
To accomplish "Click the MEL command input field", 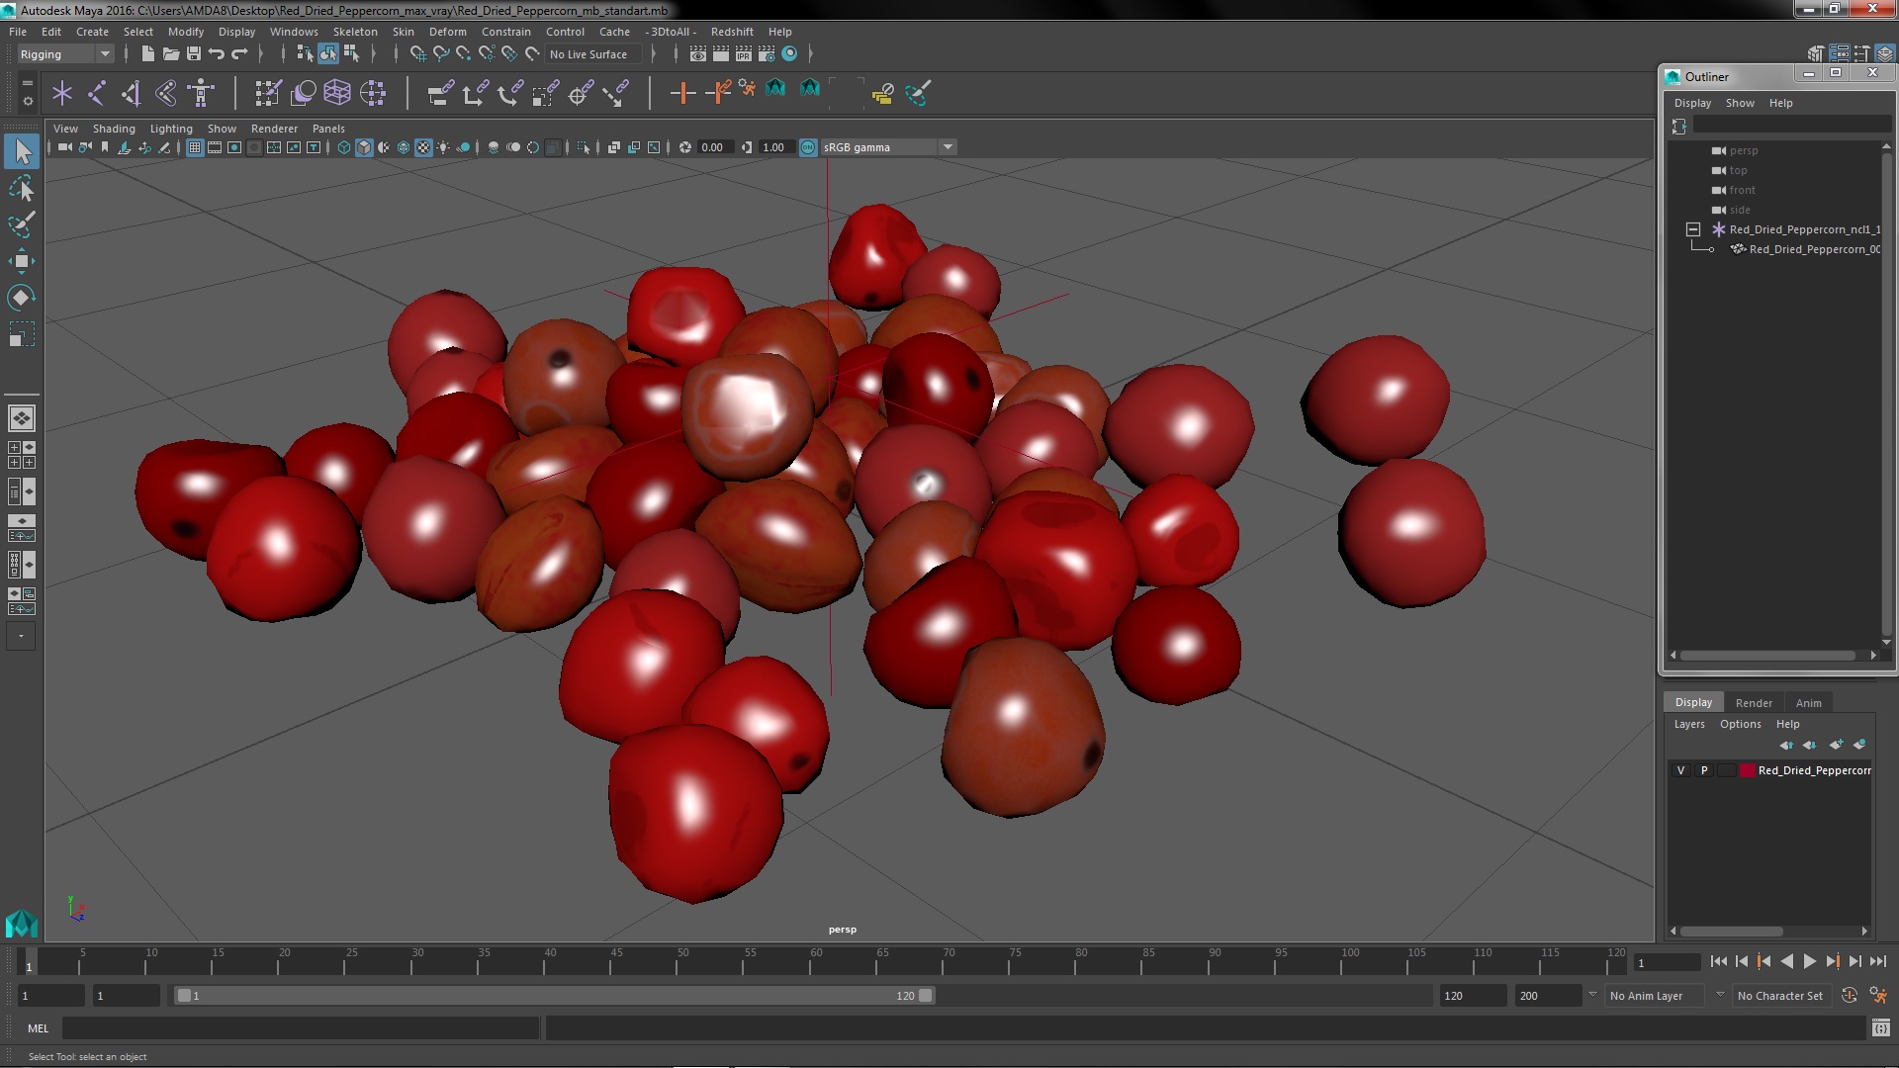I will [301, 1028].
